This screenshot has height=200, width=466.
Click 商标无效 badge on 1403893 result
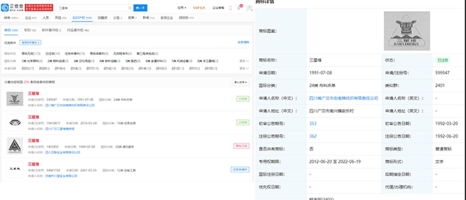[x=241, y=146]
